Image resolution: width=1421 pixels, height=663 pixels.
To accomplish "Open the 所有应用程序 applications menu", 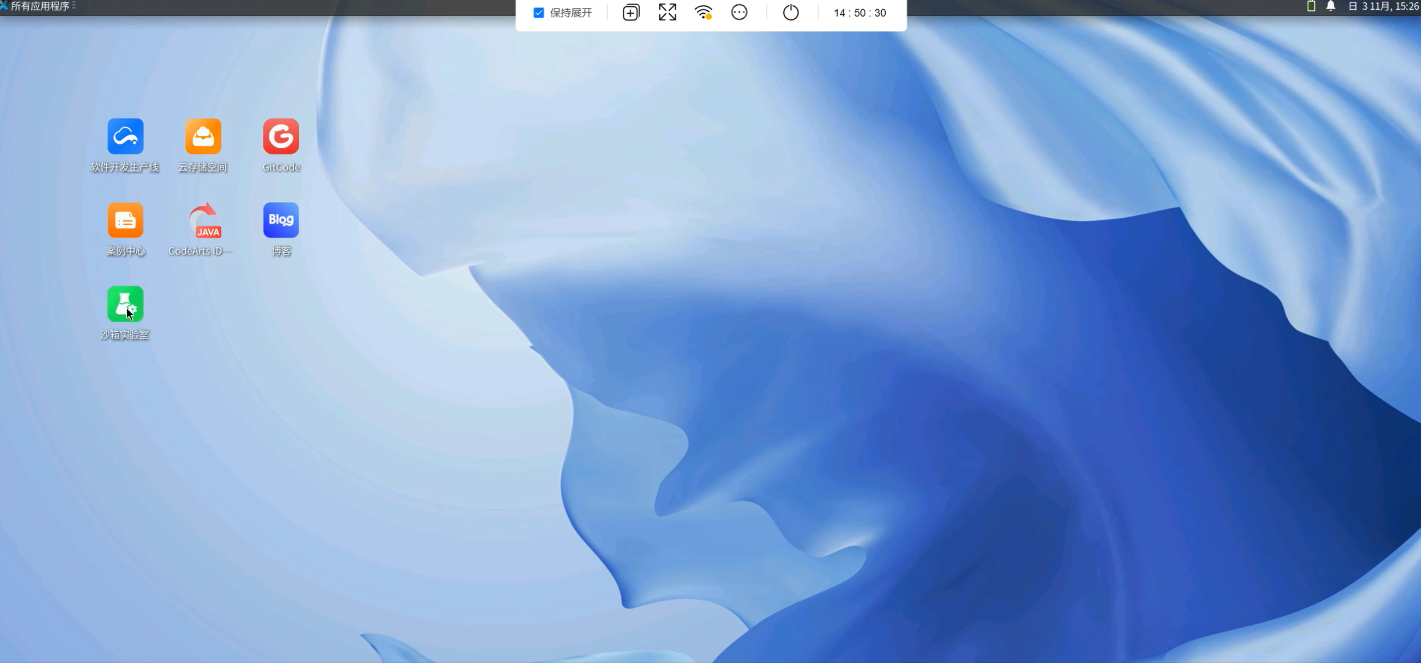I will [40, 6].
